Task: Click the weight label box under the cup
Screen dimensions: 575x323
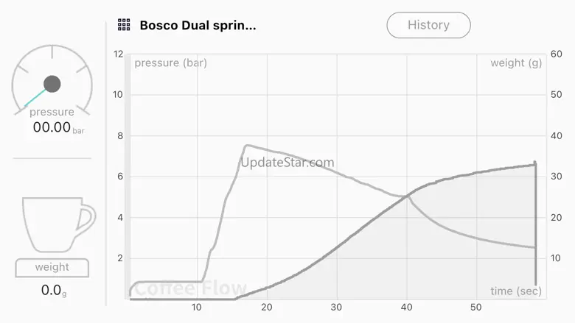Action: 52,267
